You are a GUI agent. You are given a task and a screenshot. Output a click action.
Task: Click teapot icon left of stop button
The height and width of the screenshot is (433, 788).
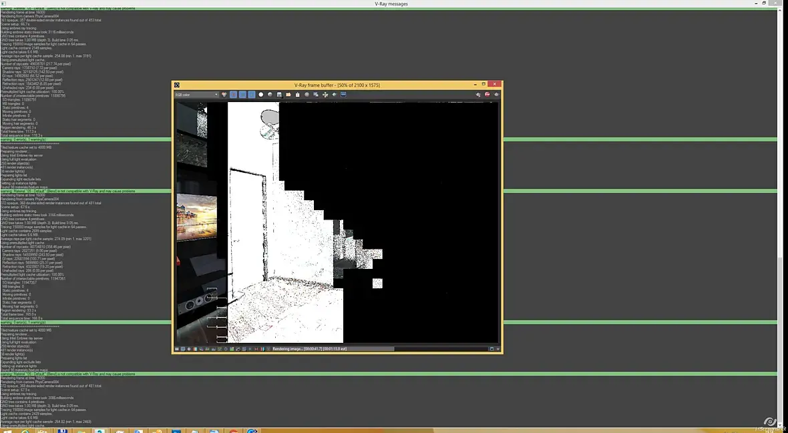point(478,95)
